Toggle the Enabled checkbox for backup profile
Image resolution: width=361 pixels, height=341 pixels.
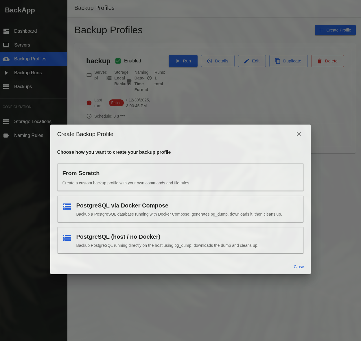tap(118, 61)
